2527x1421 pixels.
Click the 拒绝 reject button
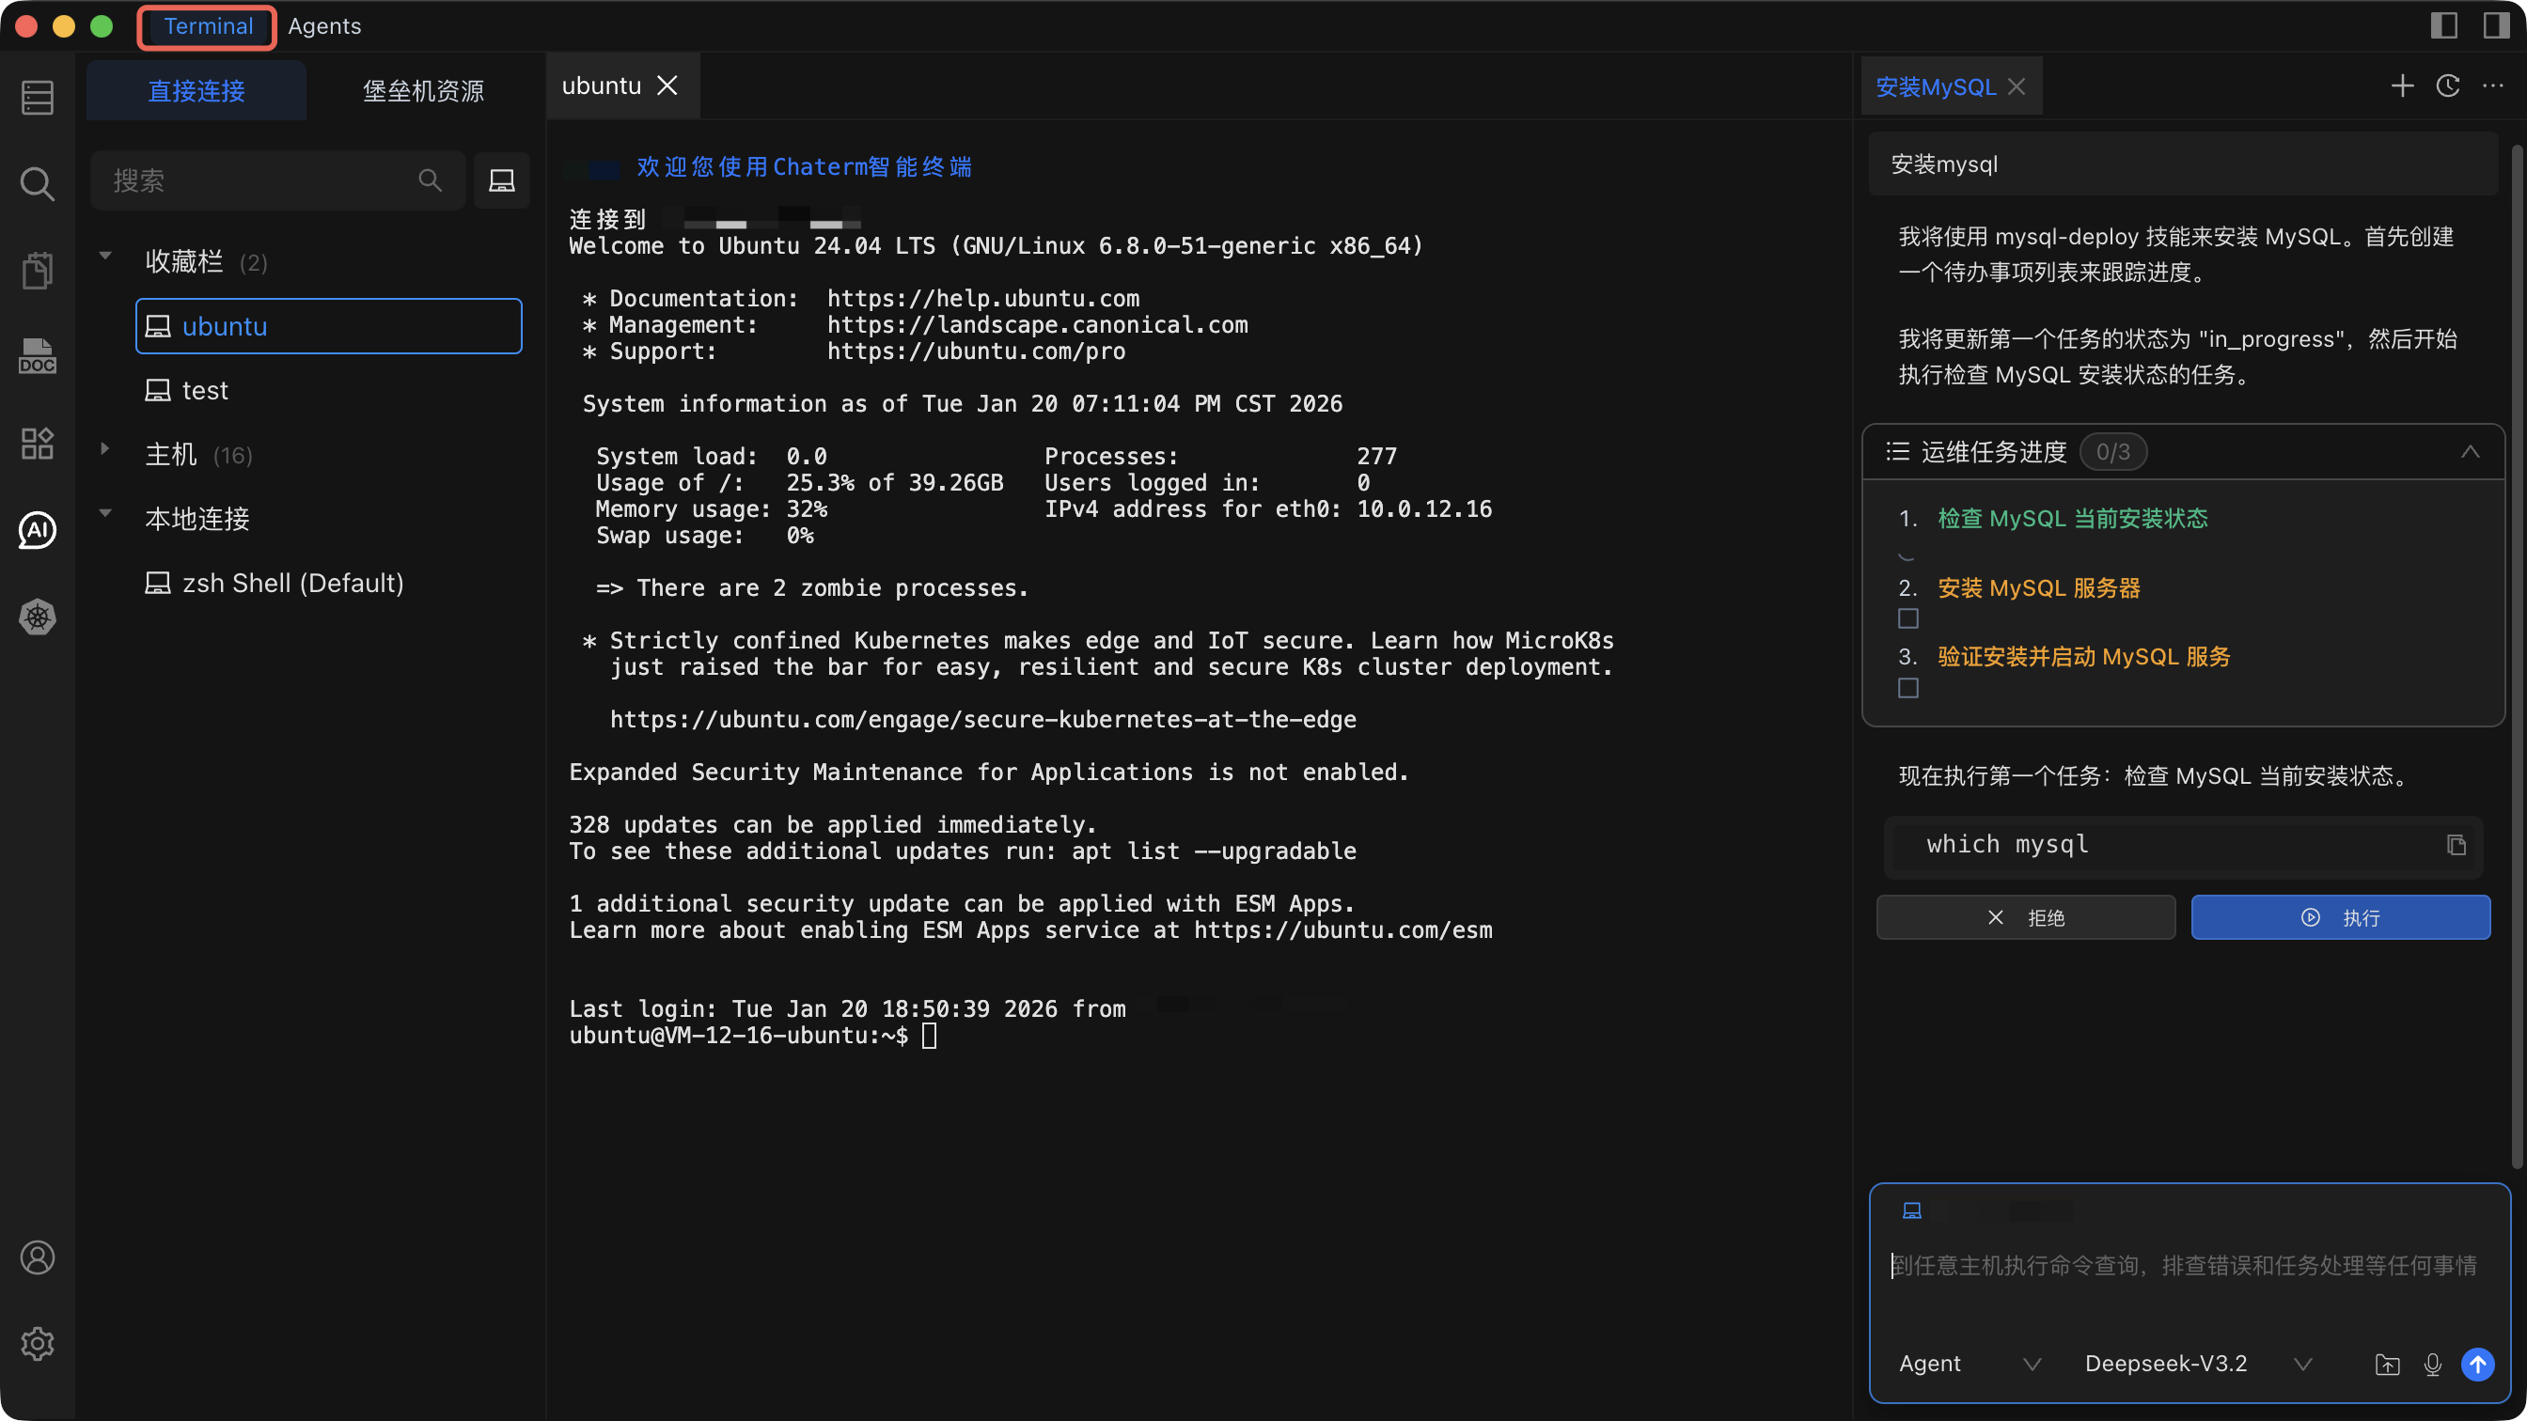click(2026, 918)
